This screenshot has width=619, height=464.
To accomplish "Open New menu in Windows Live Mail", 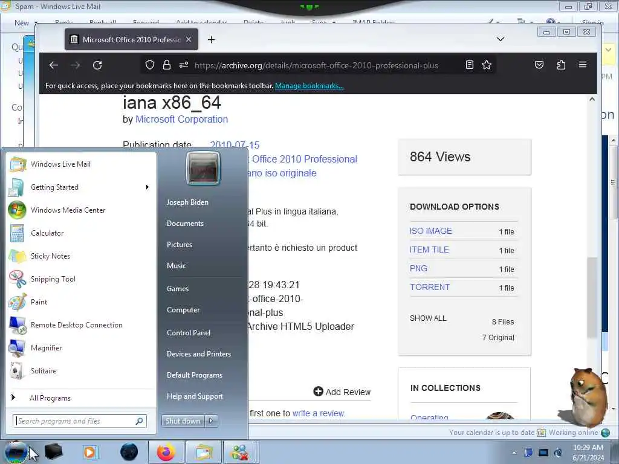I will coord(25,23).
